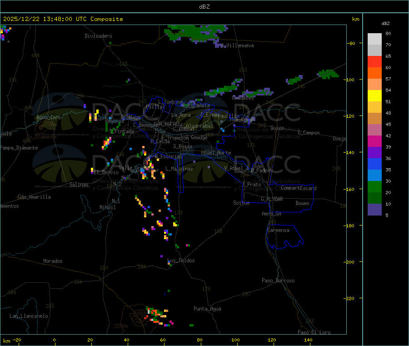This screenshot has height=346, width=409.
Task: Click the slate 10-5 dBZ legend swatch
Action: click(x=374, y=209)
